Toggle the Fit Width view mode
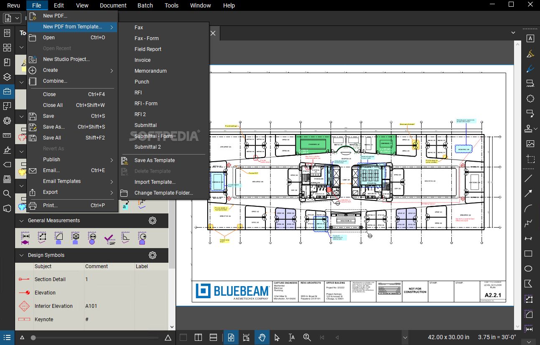The image size is (540, 345). 246,337
